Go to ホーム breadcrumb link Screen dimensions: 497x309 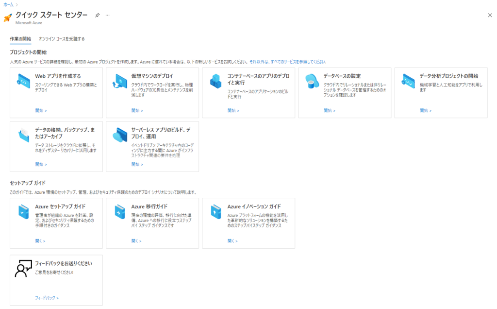[x=8, y=5]
